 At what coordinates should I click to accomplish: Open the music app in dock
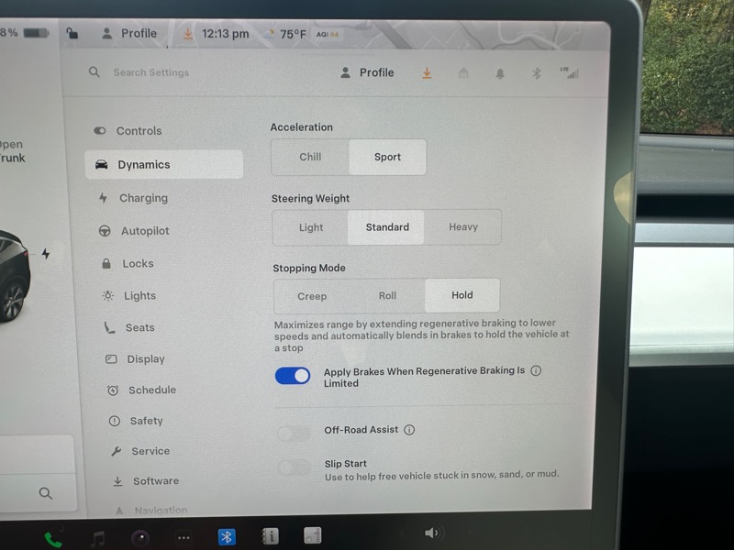[97, 538]
